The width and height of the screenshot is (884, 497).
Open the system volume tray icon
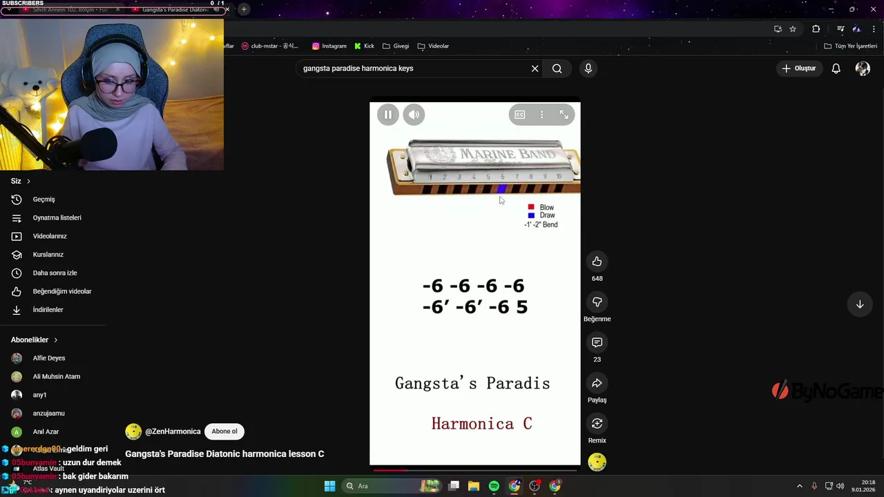pos(840,486)
